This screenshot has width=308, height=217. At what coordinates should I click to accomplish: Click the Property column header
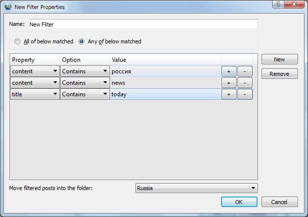click(x=35, y=60)
